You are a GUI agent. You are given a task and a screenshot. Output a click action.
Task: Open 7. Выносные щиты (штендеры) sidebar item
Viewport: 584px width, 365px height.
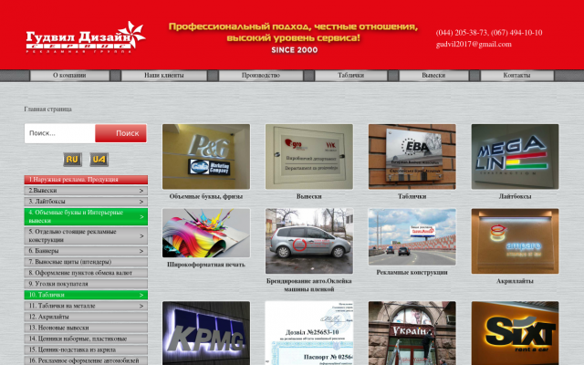(86, 262)
